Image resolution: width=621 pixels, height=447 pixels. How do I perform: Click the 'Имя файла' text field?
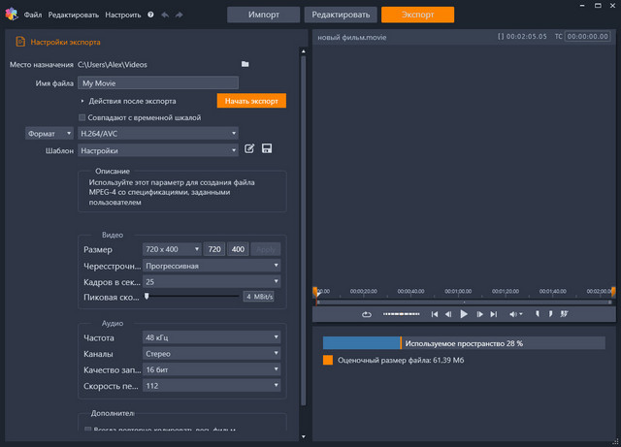point(158,83)
